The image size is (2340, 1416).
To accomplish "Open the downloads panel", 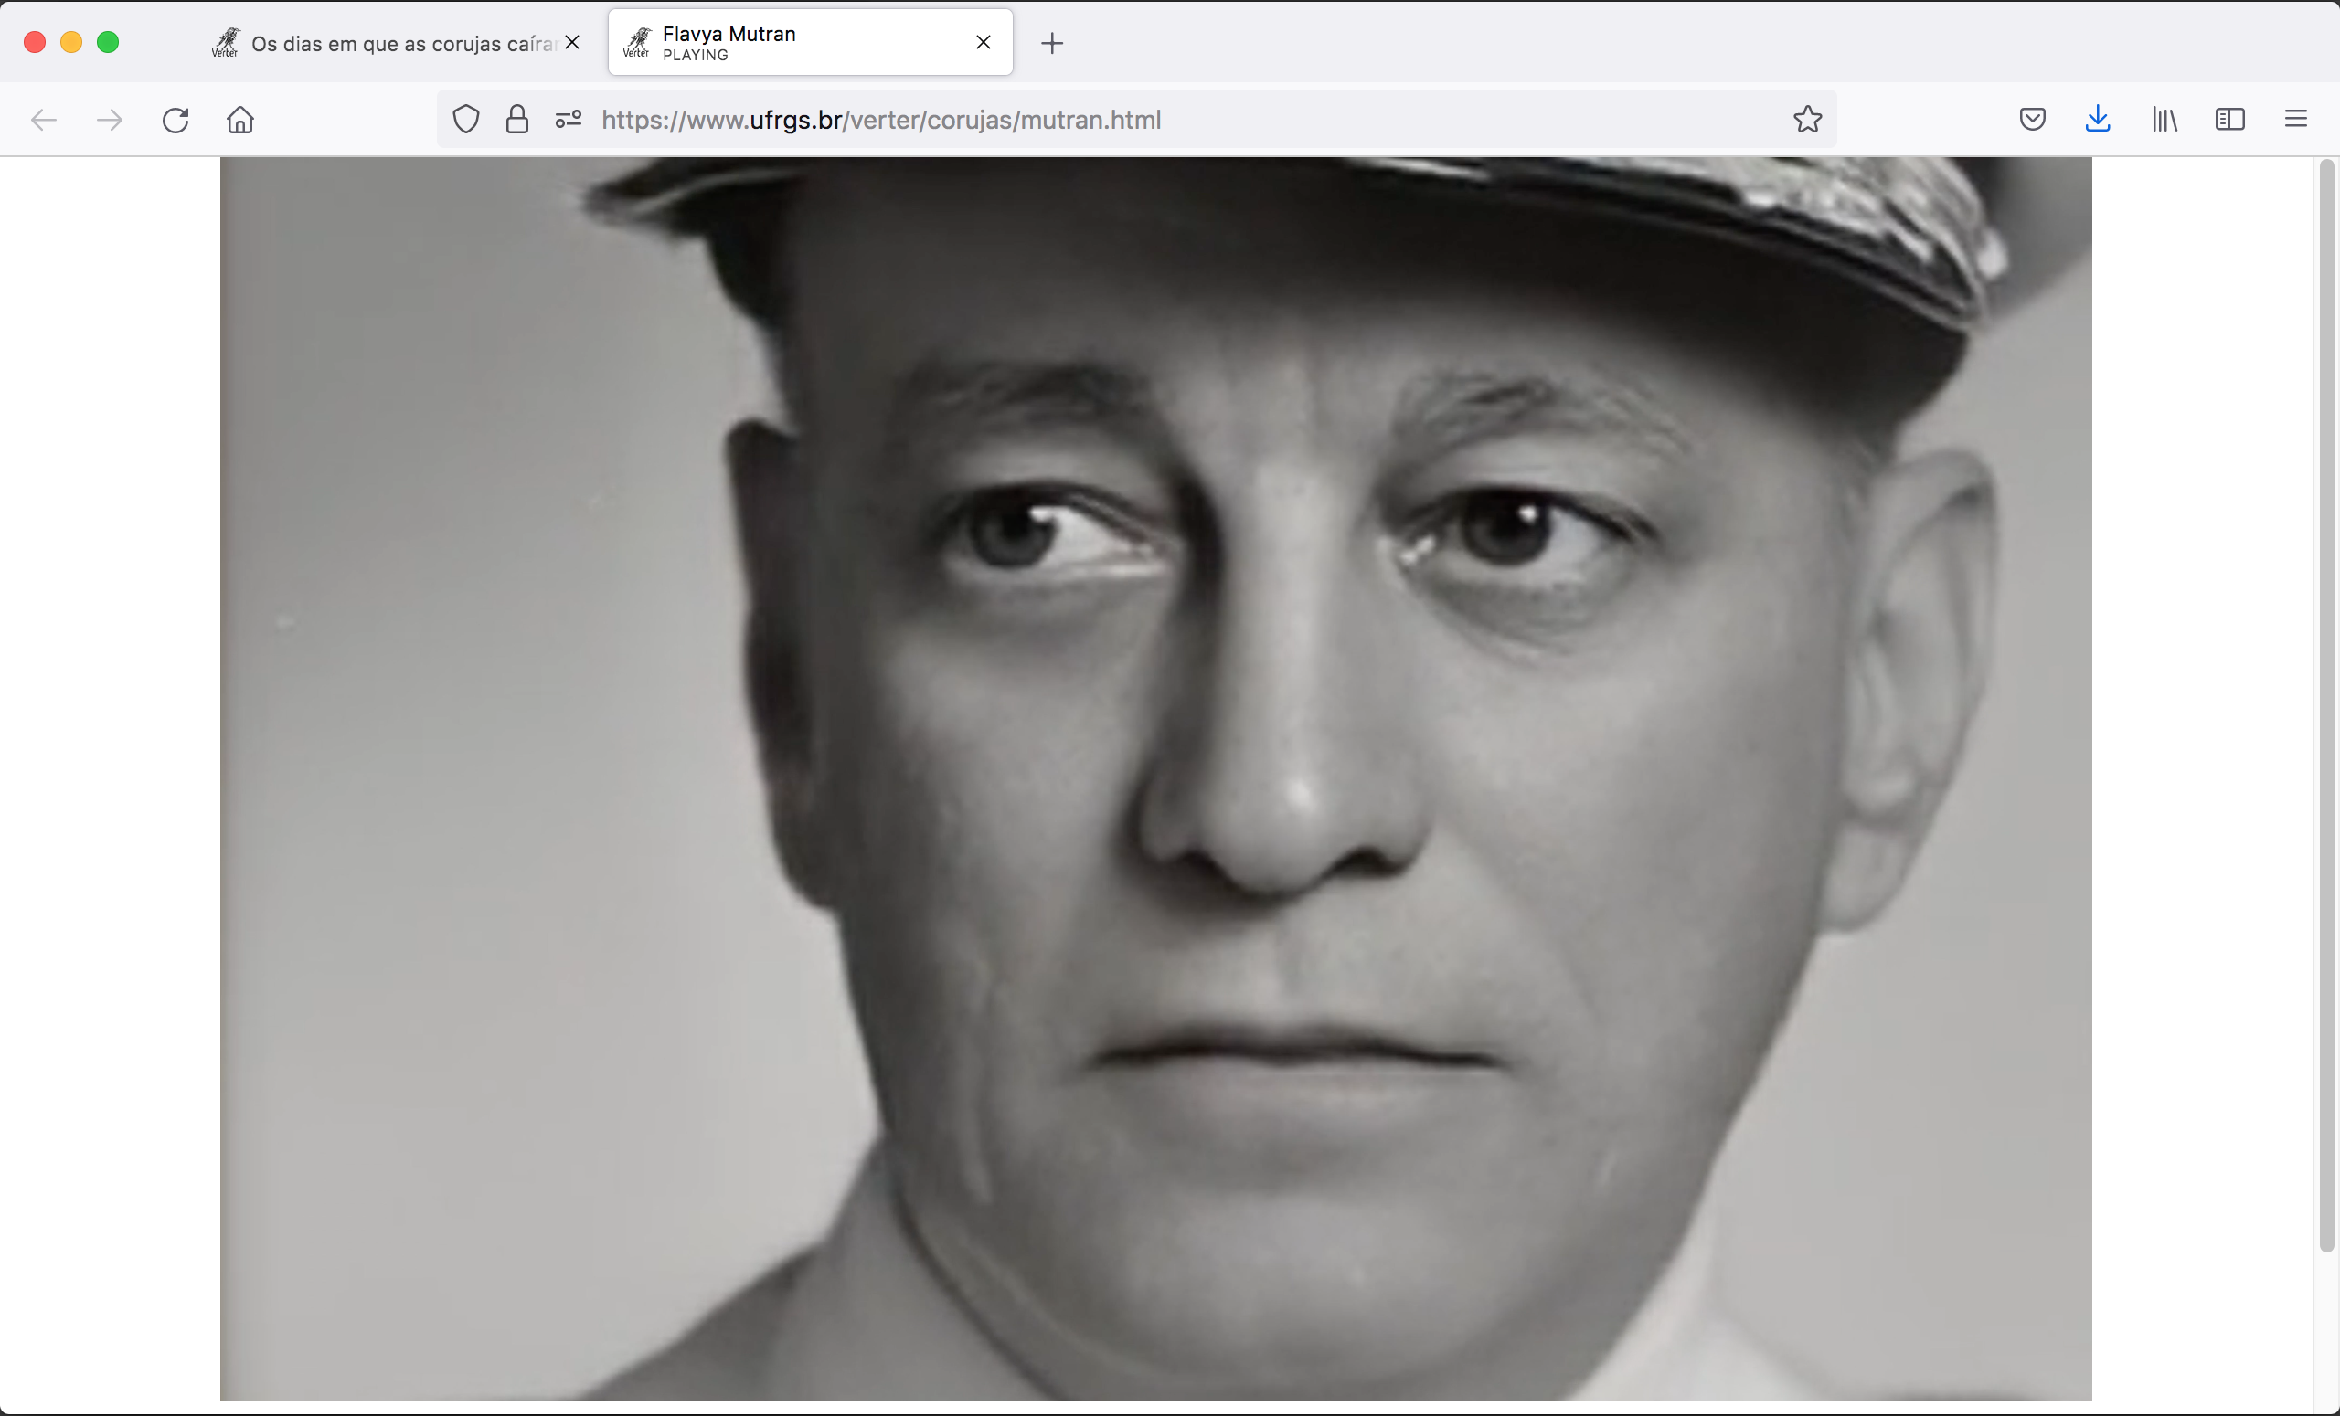I will (x=2098, y=120).
